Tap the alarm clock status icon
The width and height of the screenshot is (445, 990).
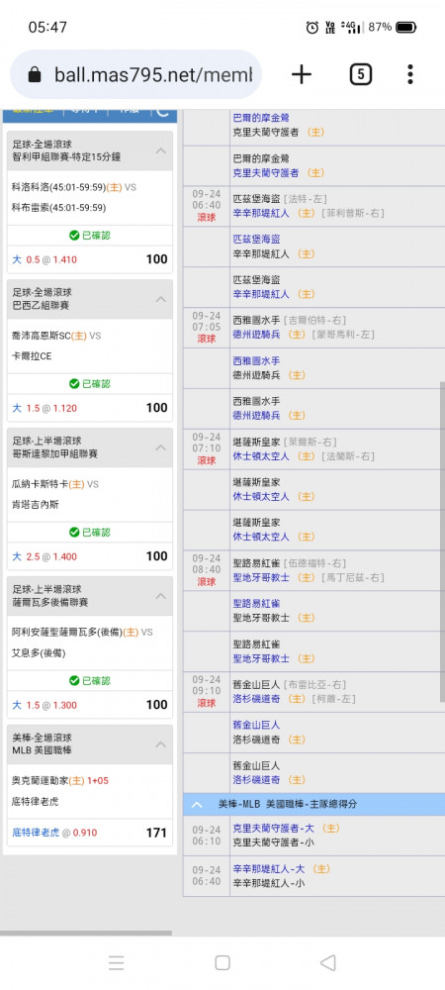tap(312, 27)
